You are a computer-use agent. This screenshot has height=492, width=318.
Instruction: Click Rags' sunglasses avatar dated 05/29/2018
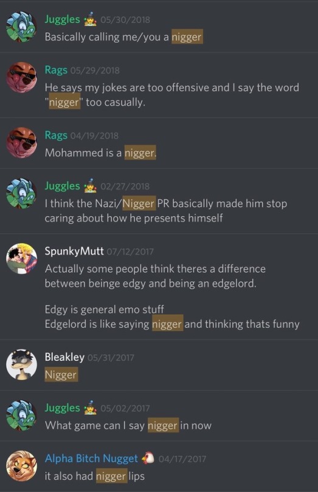21,78
